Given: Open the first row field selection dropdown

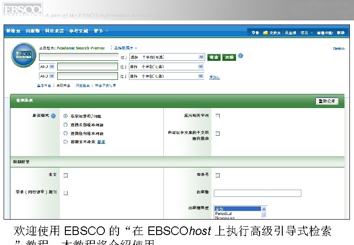Looking at the screenshot, I should 167,57.
